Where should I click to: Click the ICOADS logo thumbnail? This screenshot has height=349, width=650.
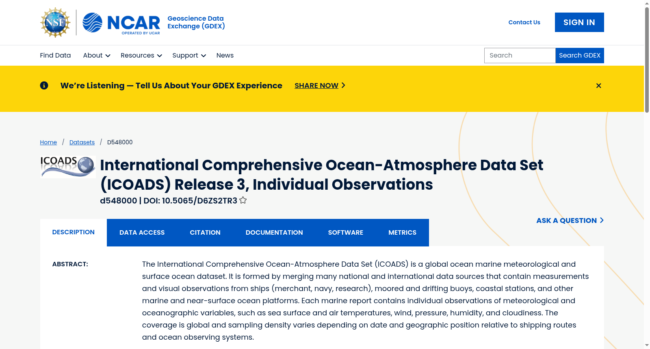click(68, 167)
